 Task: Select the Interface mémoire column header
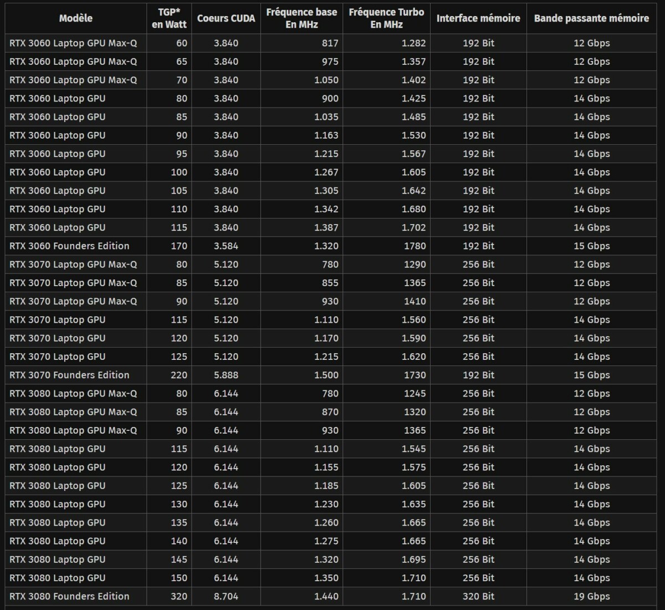478,18
